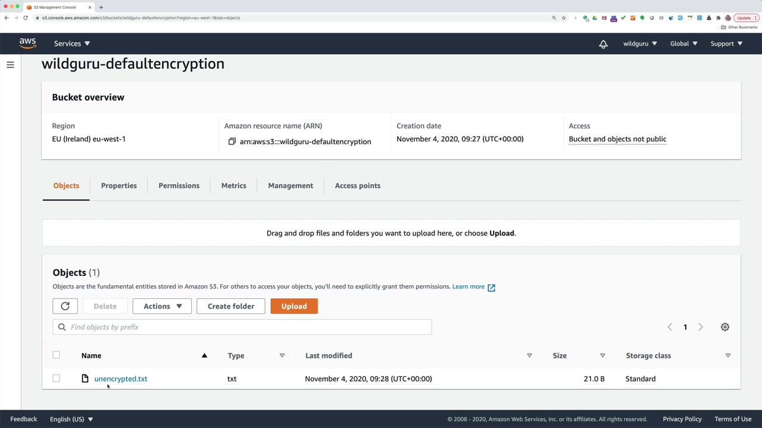Bookmark this page with star icon
This screenshot has height=428, width=762.
(564, 18)
